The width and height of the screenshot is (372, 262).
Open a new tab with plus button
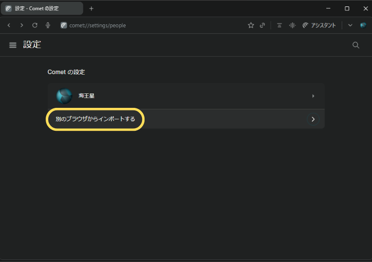click(91, 8)
